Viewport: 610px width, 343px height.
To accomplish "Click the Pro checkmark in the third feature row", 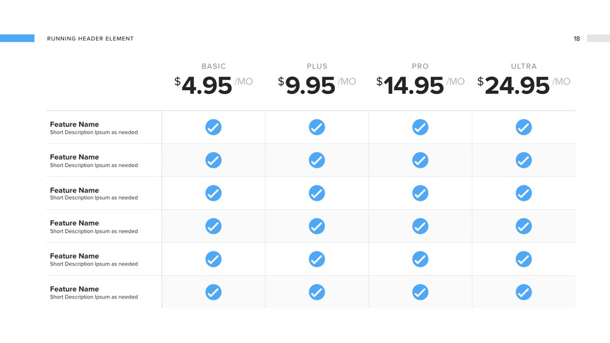I will [420, 192].
